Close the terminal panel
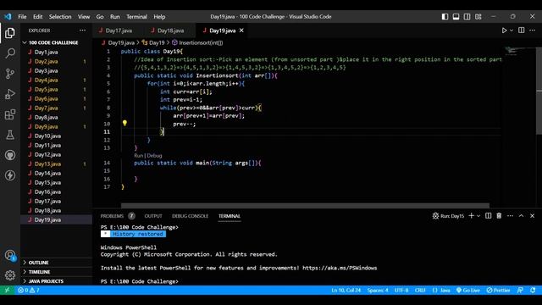 click(532, 216)
